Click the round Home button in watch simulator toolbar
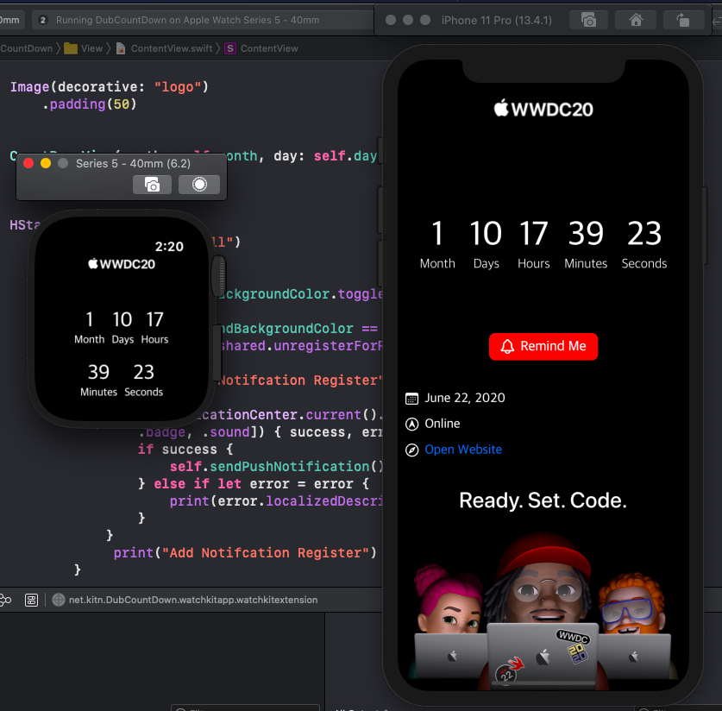 coord(199,185)
